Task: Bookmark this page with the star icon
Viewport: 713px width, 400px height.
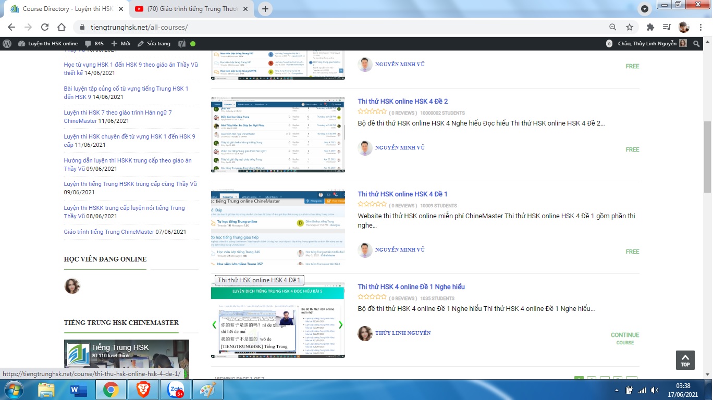Action: (630, 27)
